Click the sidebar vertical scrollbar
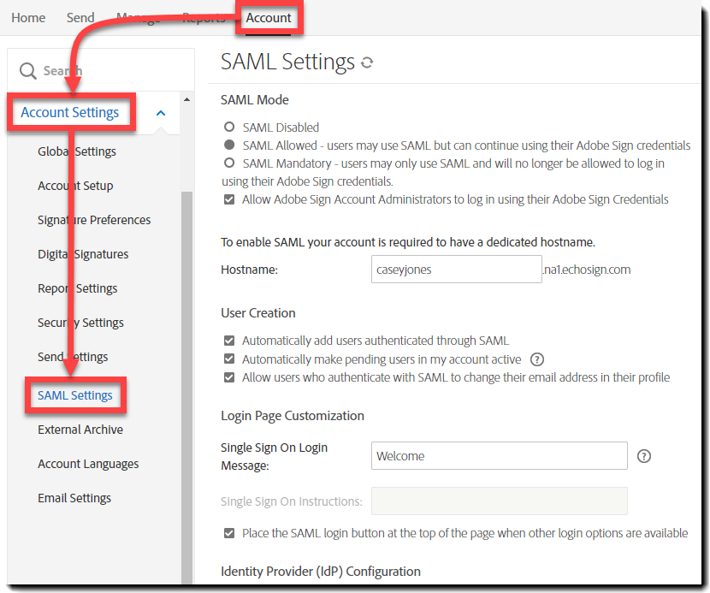 coord(186,385)
